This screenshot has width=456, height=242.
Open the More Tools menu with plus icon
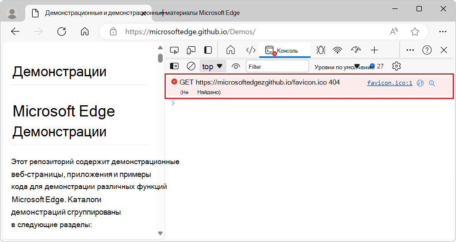click(374, 50)
